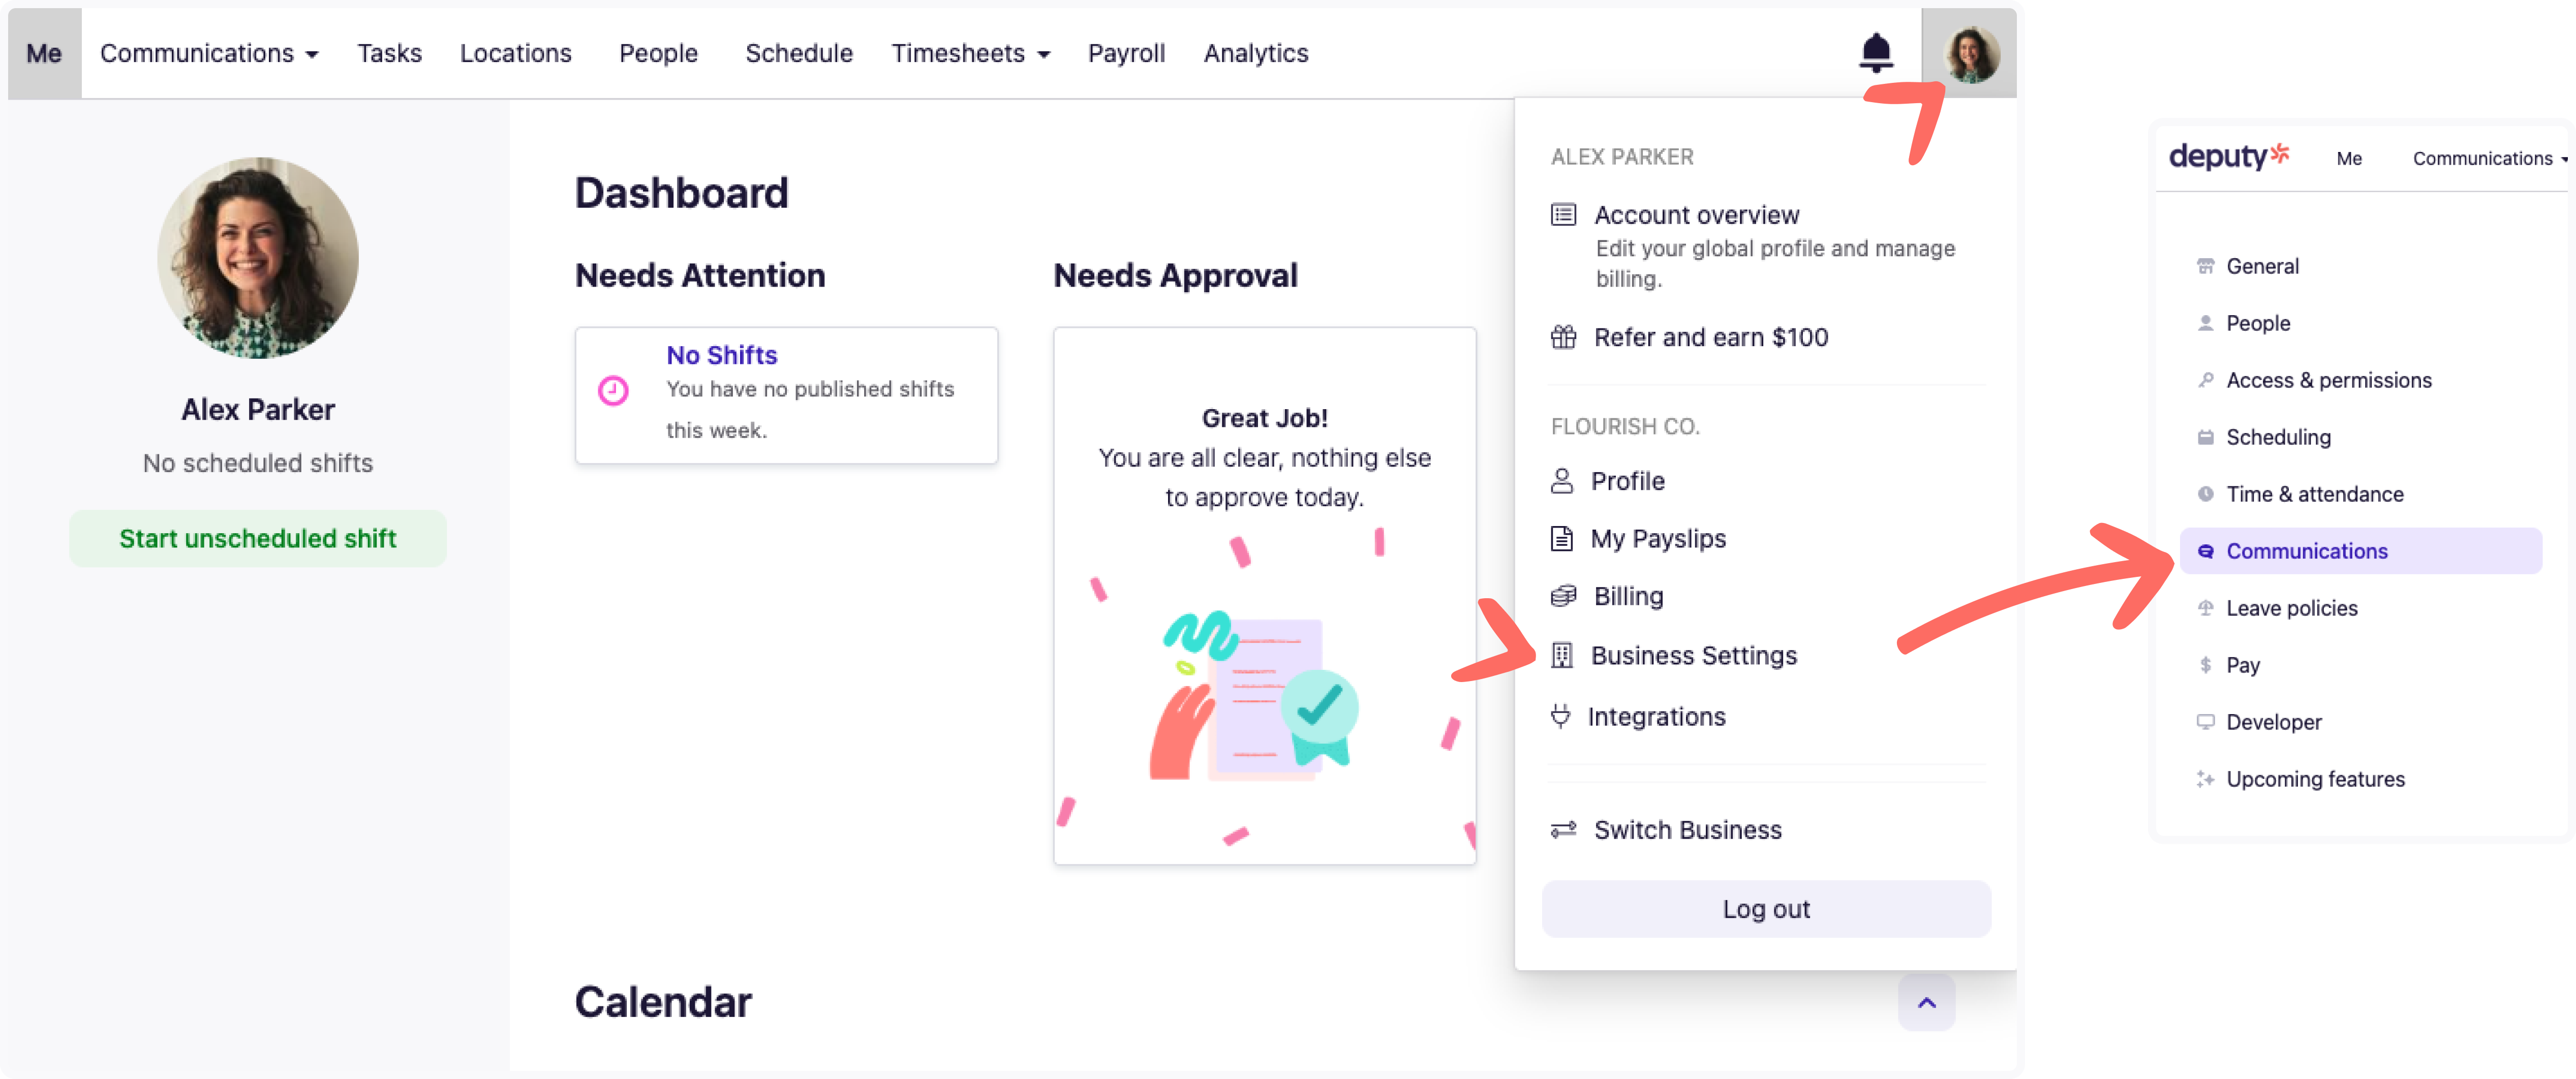Click the clock icon in No Shifts card
Viewport: 2576px width, 1079px height.
[613, 390]
